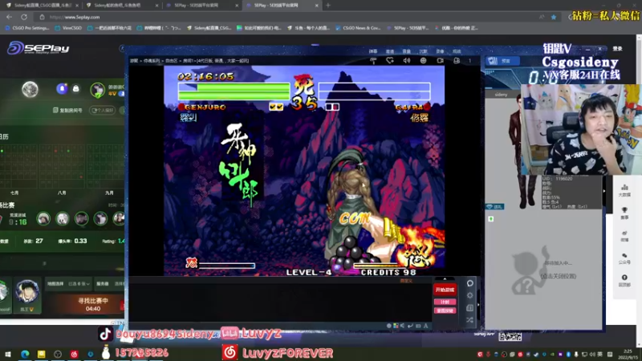642x361 pixels.
Task: Click the QR code at bottom
Action: click(x=510, y=336)
